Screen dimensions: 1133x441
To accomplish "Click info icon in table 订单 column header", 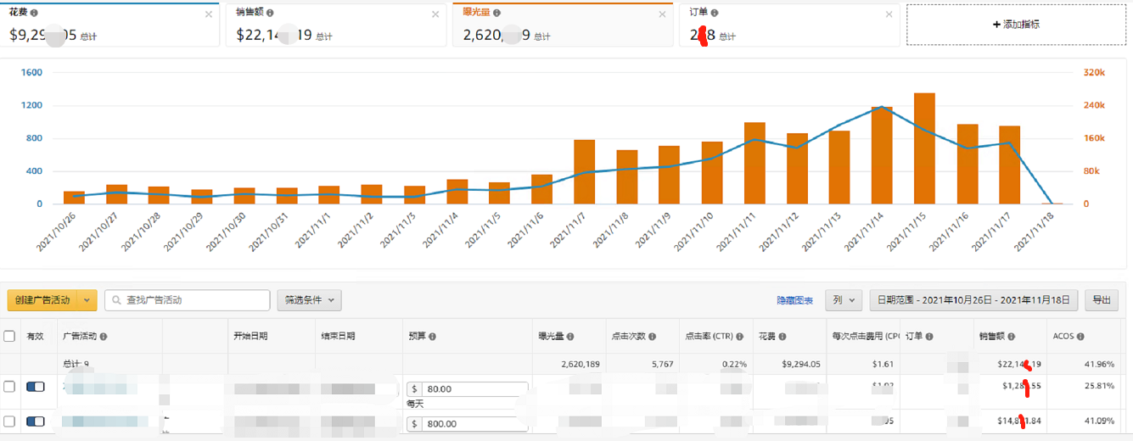I will tap(930, 337).
